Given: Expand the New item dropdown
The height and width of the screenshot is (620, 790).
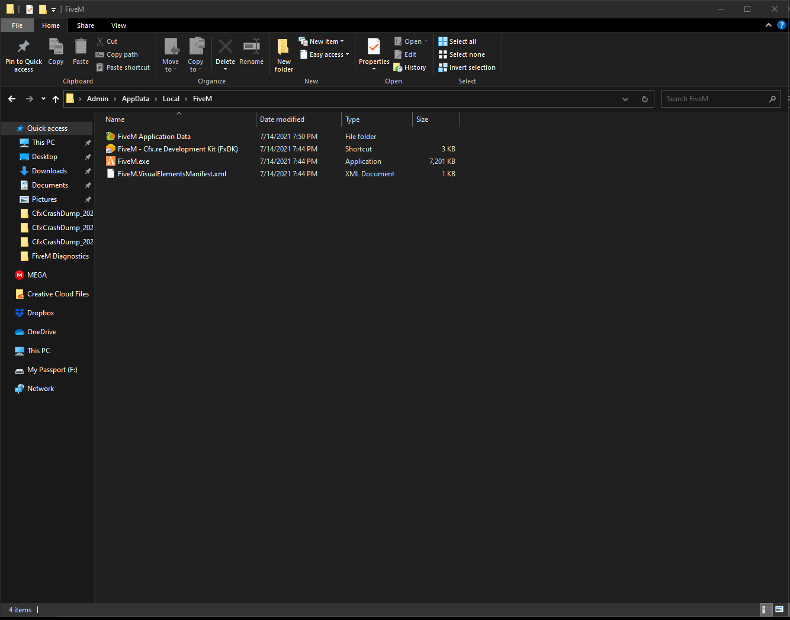Looking at the screenshot, I should (x=321, y=41).
